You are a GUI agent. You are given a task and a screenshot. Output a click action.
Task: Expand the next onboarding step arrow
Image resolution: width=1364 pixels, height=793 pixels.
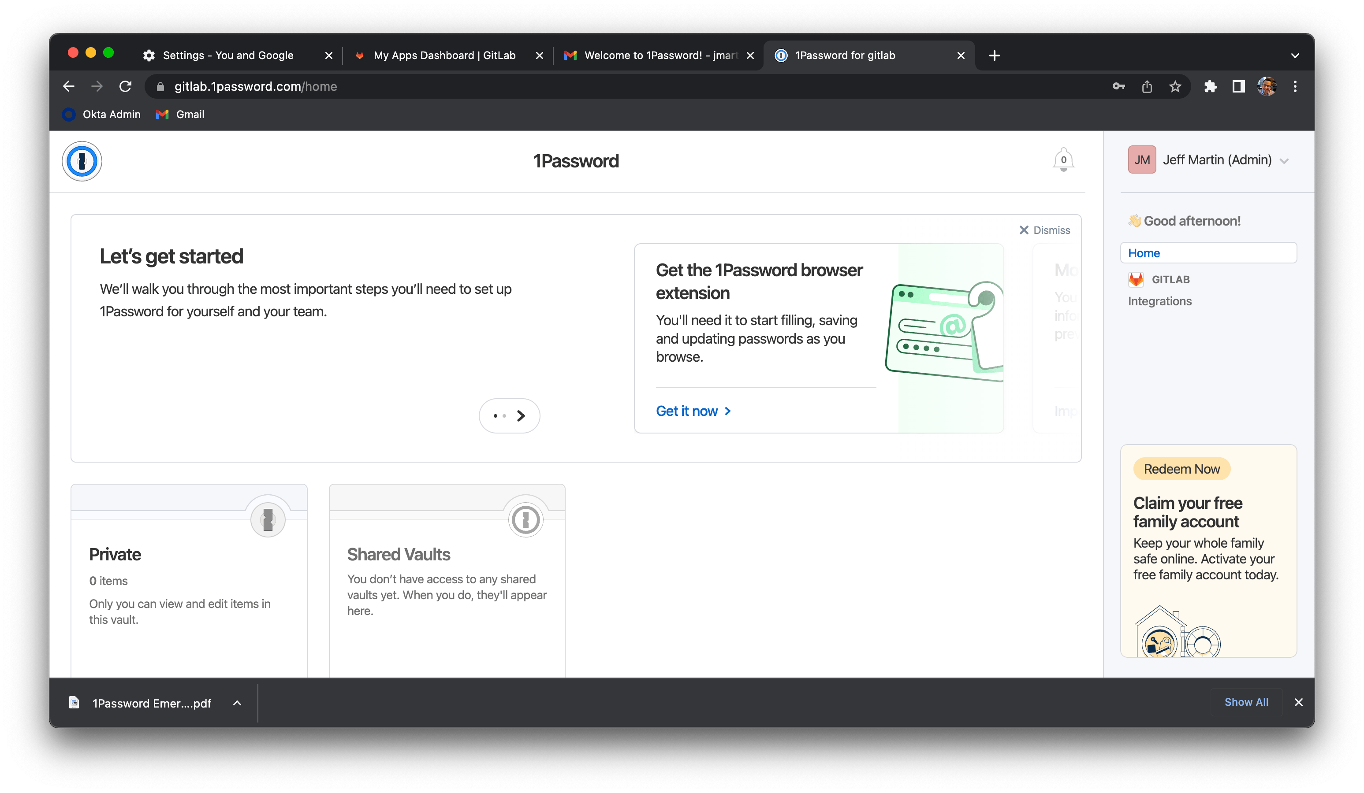tap(522, 415)
